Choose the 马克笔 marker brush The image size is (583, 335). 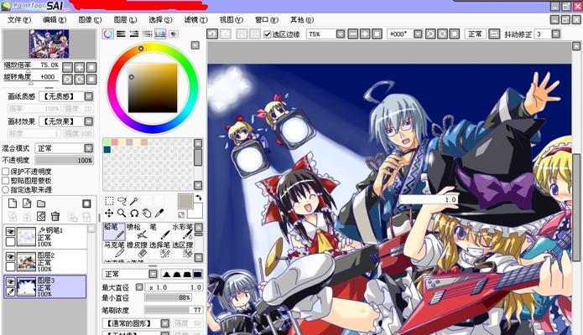[115, 250]
